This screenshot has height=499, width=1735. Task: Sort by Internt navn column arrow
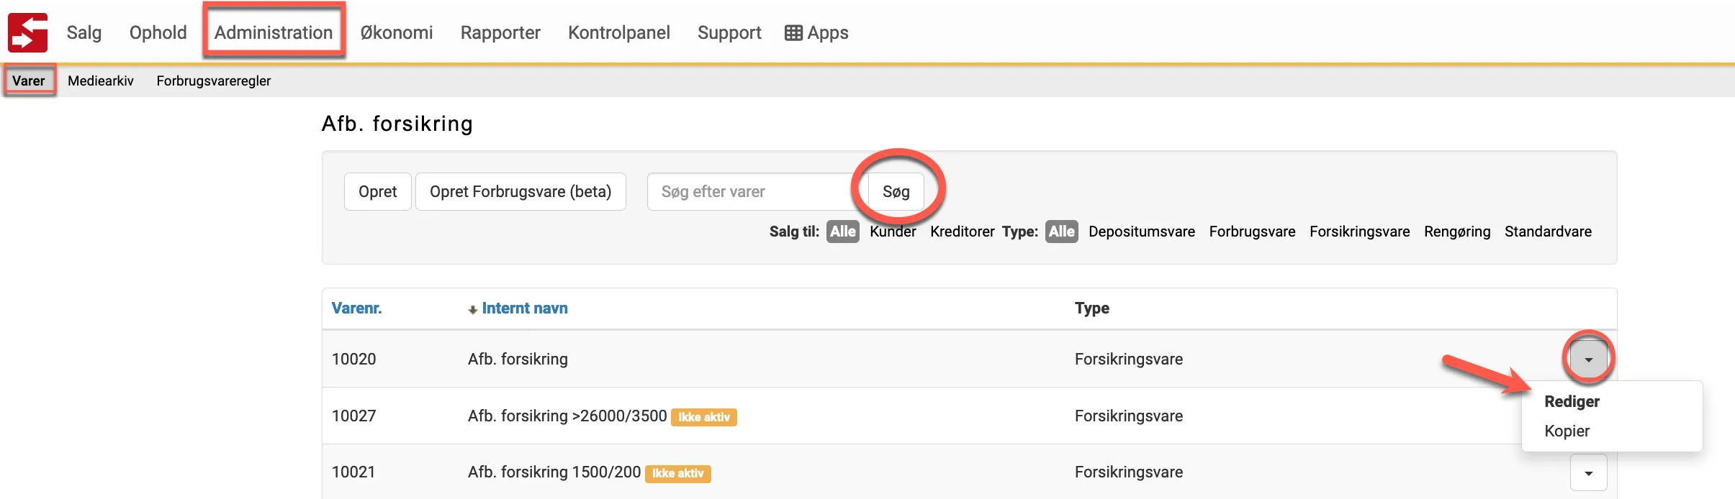pos(472,309)
